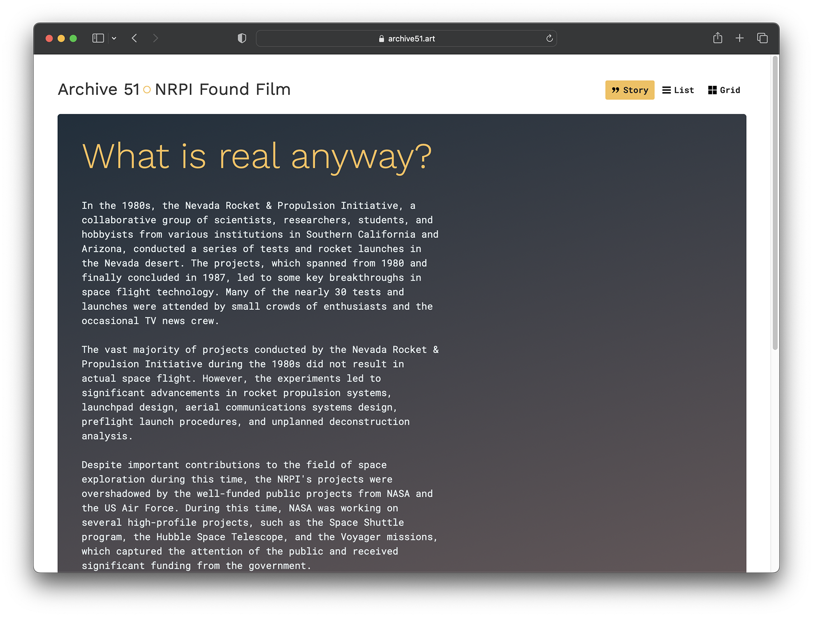813x617 pixels.
Task: Open the sidebar options dropdown chevron
Action: point(114,38)
